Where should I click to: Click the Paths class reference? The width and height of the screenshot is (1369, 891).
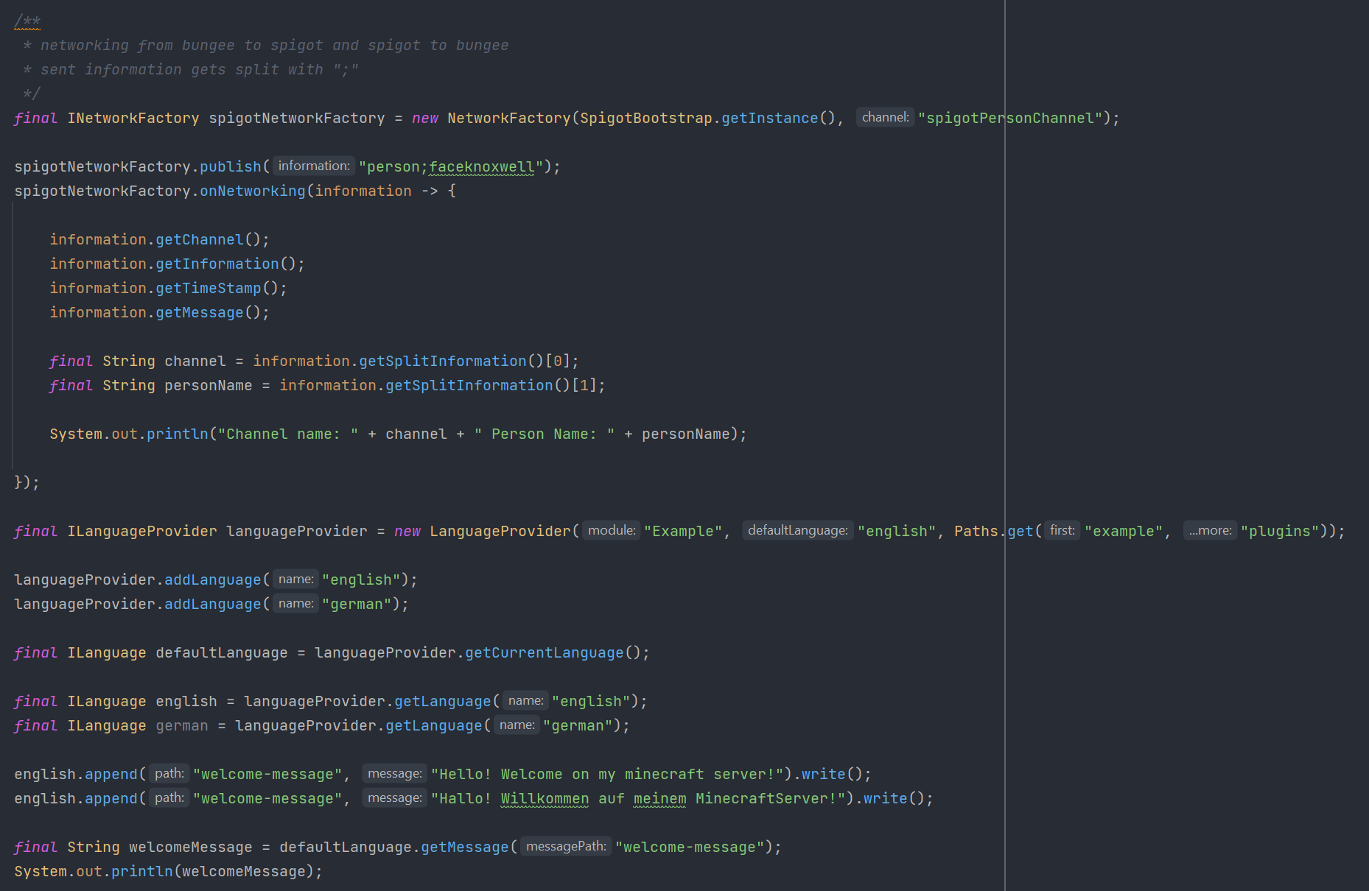point(976,531)
